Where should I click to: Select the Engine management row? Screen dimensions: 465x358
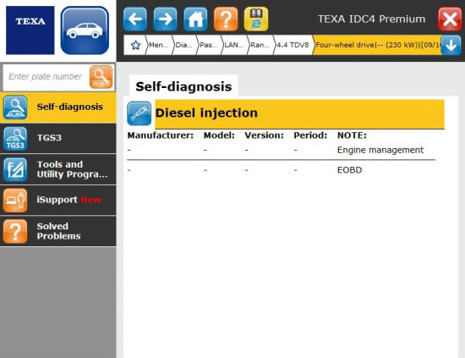click(282, 150)
